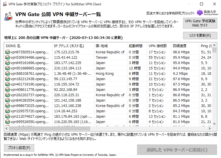
Task: Sort servers by 回線速度 column header
Action: click(x=185, y=46)
